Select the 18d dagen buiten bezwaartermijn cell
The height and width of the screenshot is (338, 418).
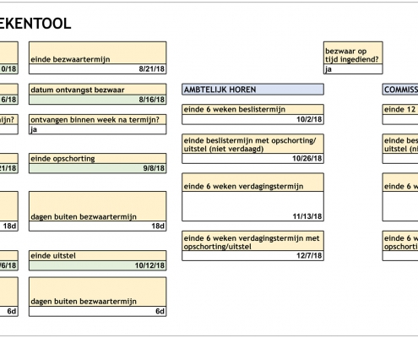97,226
